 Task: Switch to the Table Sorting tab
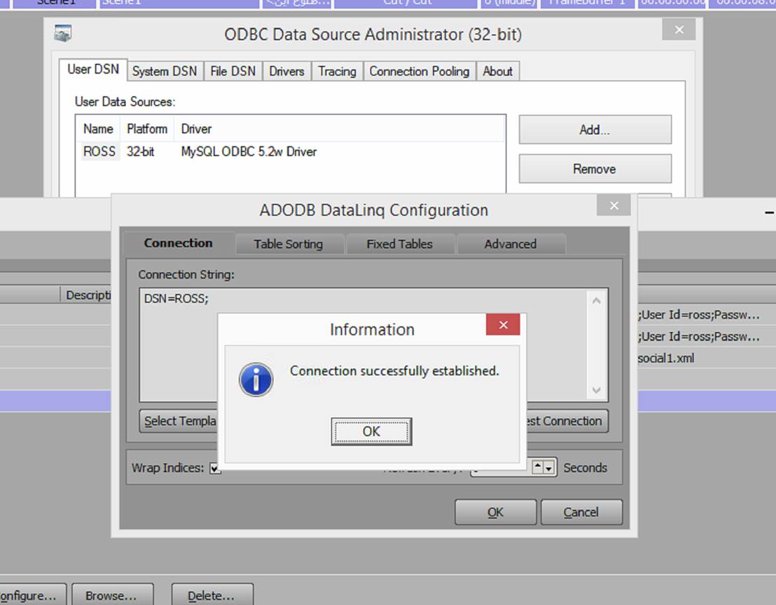288,244
